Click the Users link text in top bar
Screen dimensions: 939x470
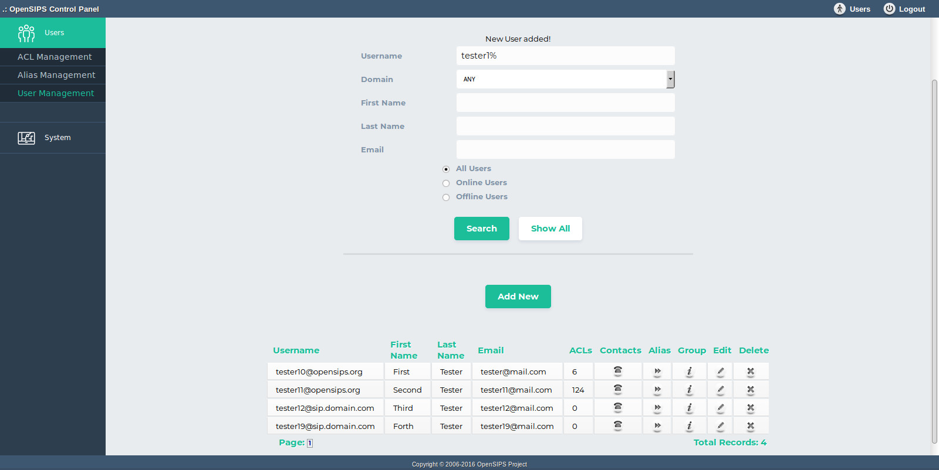860,9
